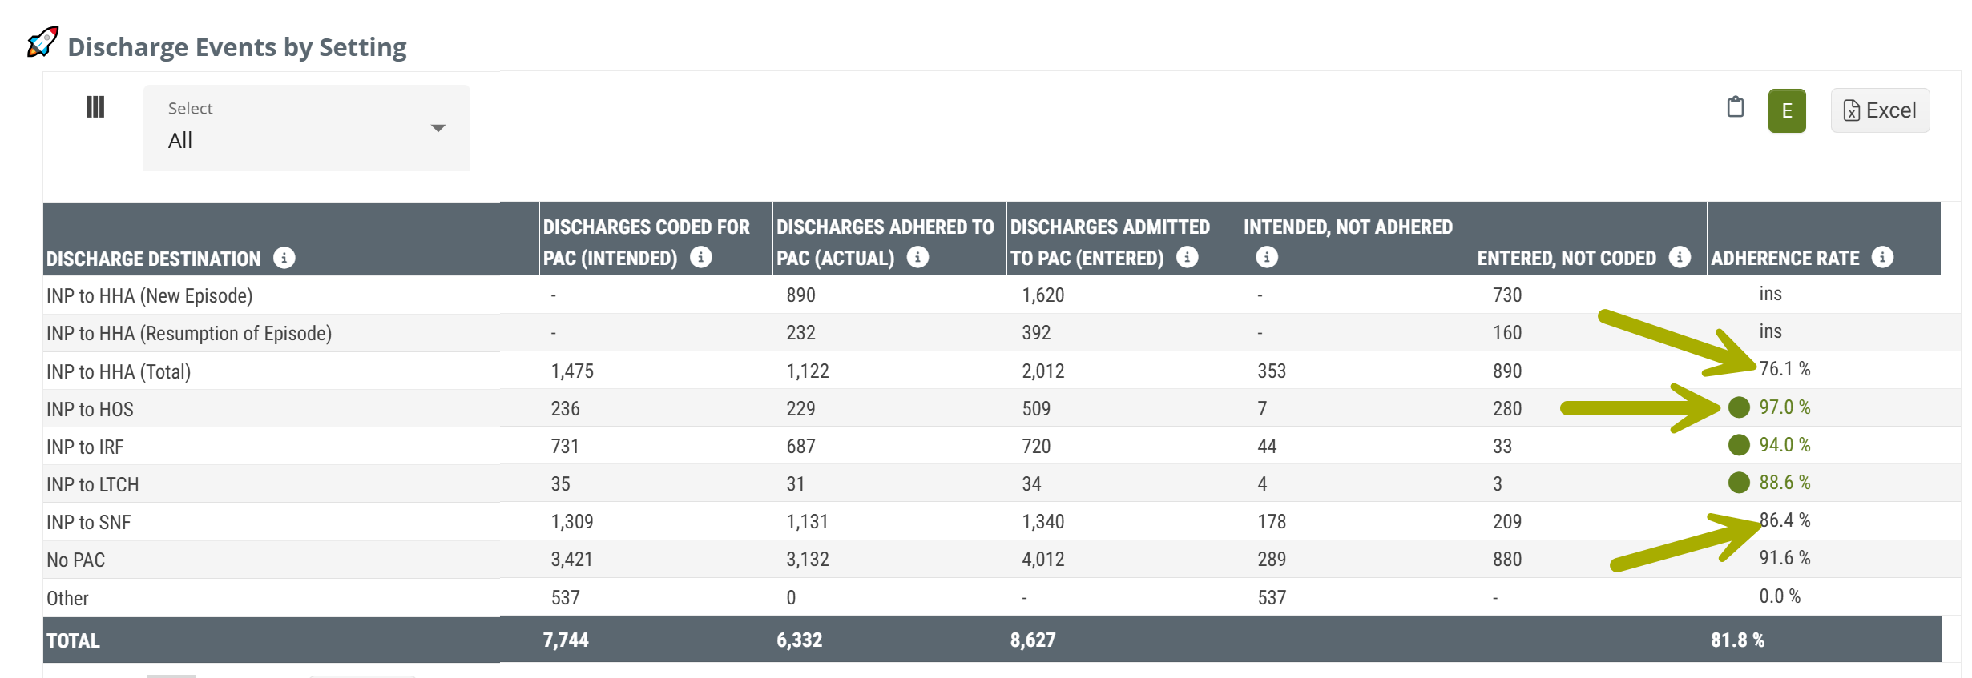Click the 94.0 % adherence rate value
The height and width of the screenshot is (678, 1972).
pyautogui.click(x=1784, y=445)
